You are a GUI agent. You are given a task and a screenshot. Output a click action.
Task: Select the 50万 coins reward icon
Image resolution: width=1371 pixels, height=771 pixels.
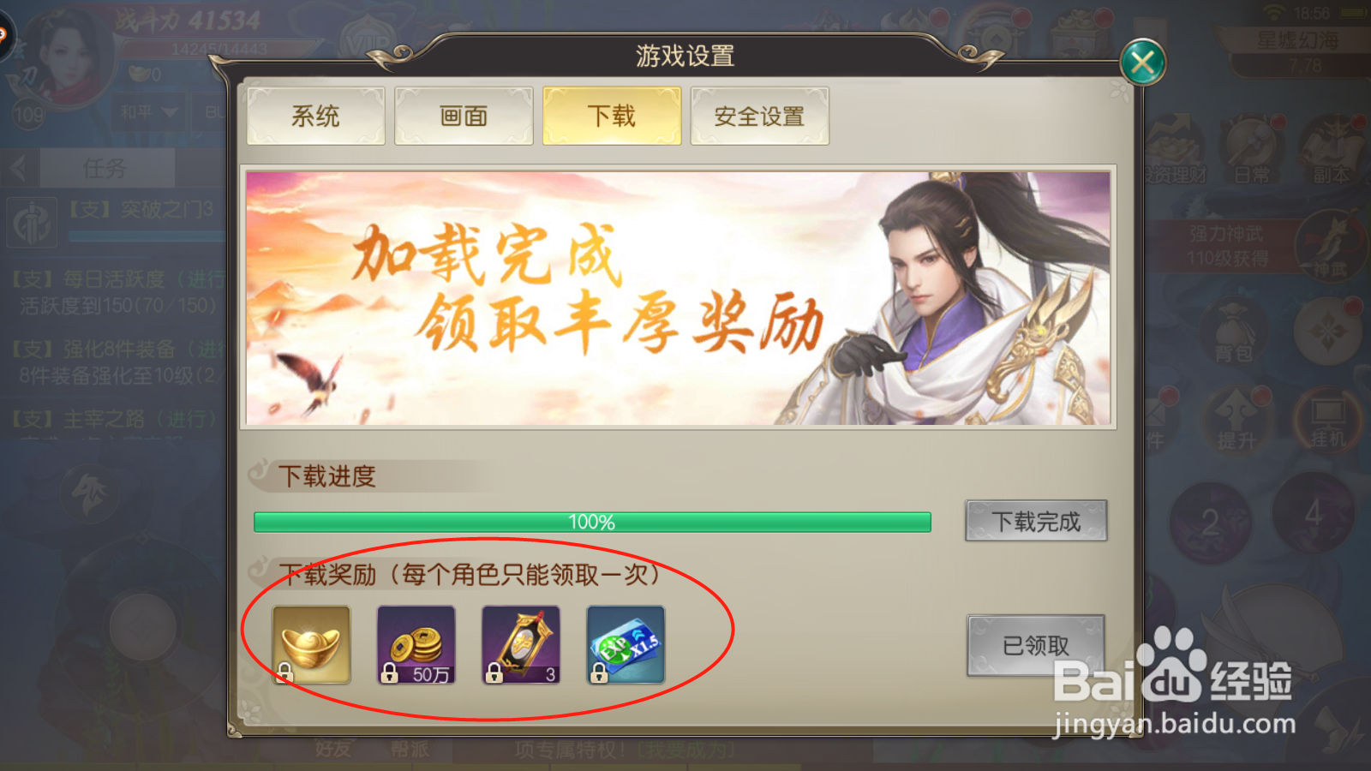pyautogui.click(x=416, y=644)
